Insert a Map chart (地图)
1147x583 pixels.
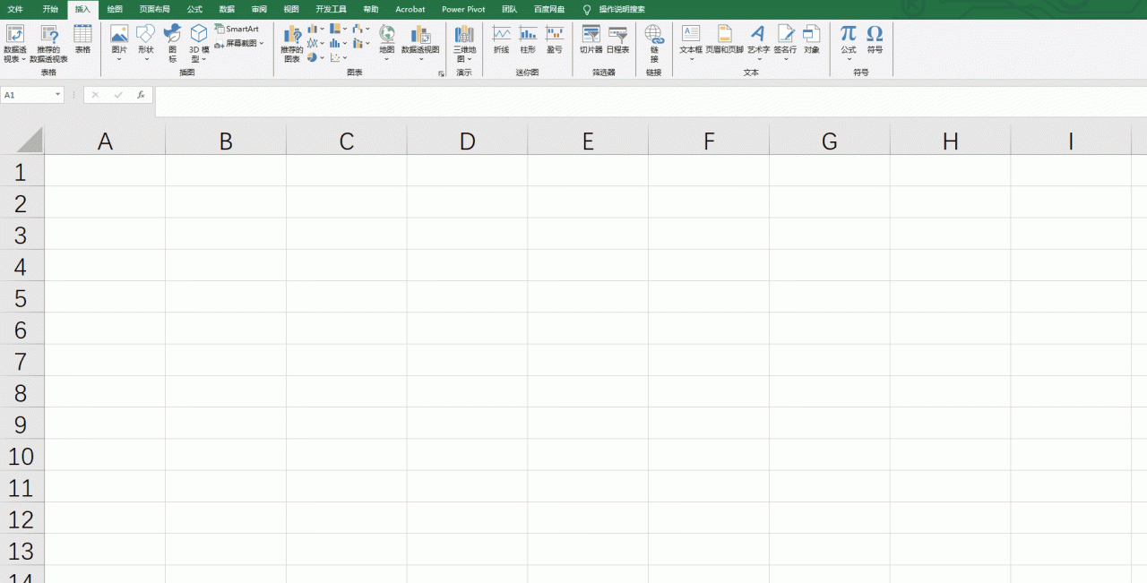387,43
